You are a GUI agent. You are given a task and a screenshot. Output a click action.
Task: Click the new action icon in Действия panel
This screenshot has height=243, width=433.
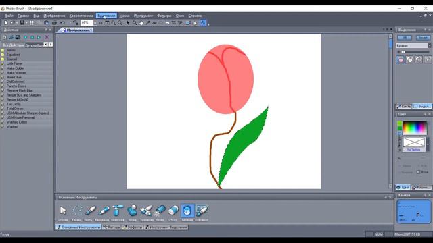click(x=5, y=37)
